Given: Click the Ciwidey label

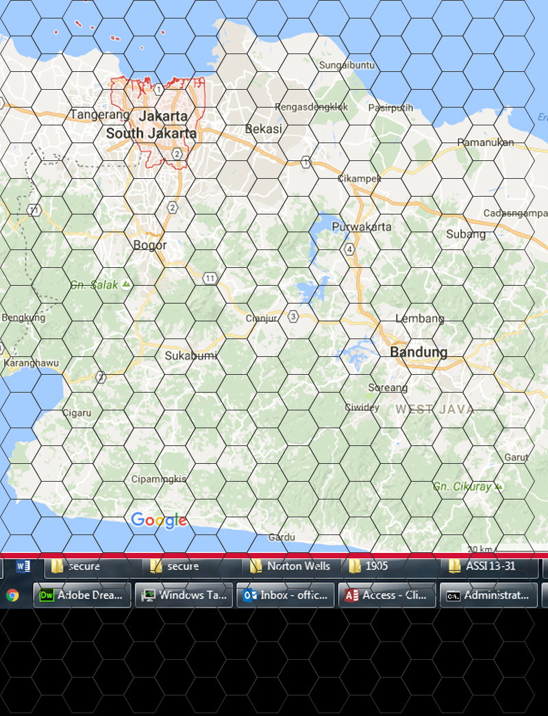Looking at the screenshot, I should 362,407.
